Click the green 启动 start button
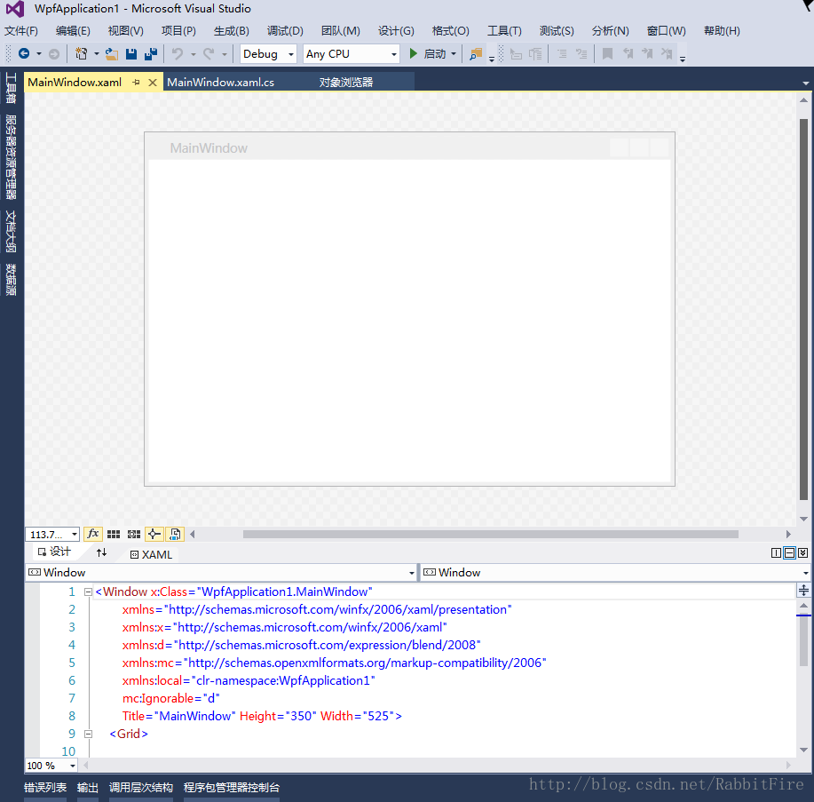 coord(427,53)
